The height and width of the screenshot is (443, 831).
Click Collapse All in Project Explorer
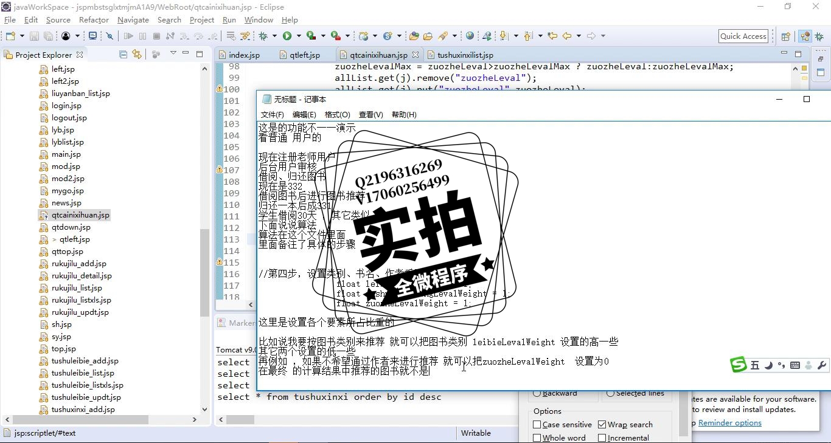pyautogui.click(x=123, y=54)
